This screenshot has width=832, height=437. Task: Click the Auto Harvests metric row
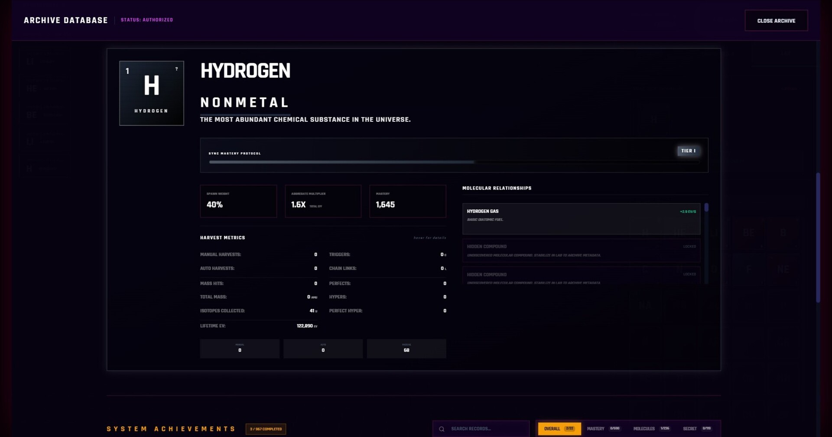259,268
